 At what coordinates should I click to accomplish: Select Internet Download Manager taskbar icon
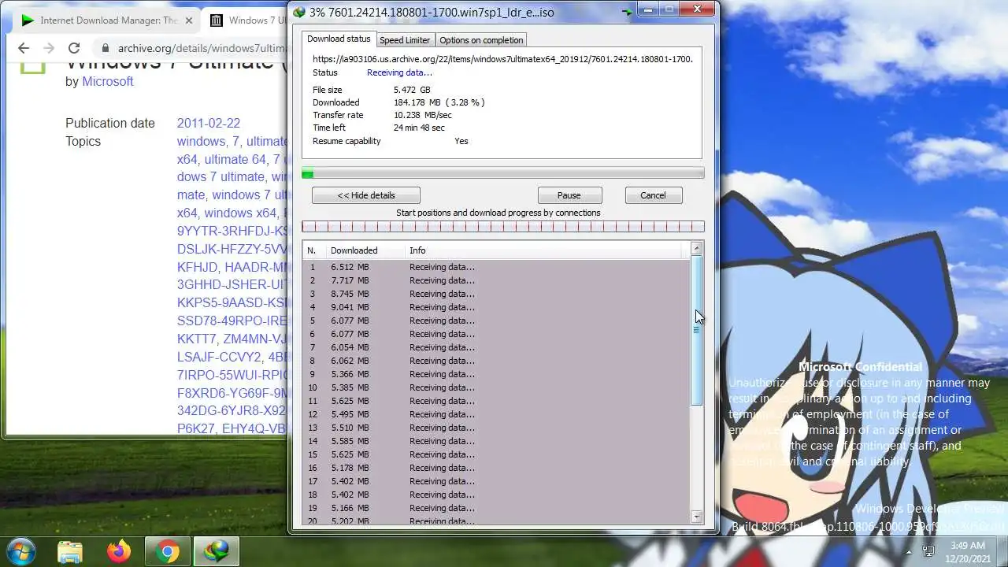coord(216,551)
